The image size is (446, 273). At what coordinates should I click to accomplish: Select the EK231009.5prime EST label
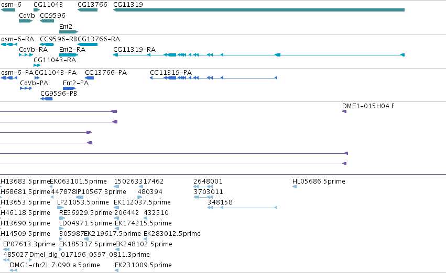click(x=144, y=265)
